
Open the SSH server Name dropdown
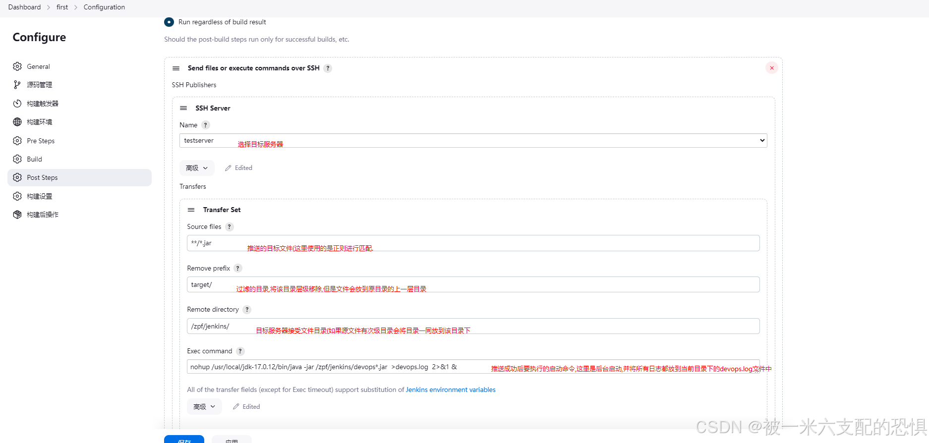[x=473, y=140]
